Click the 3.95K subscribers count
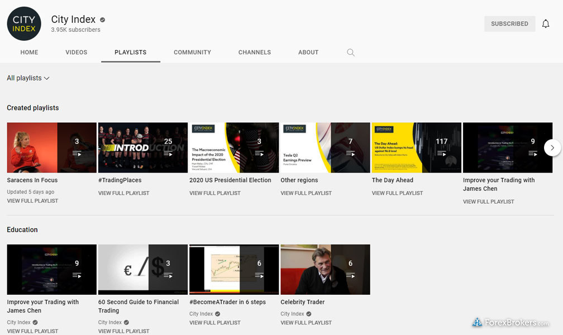 (x=75, y=30)
